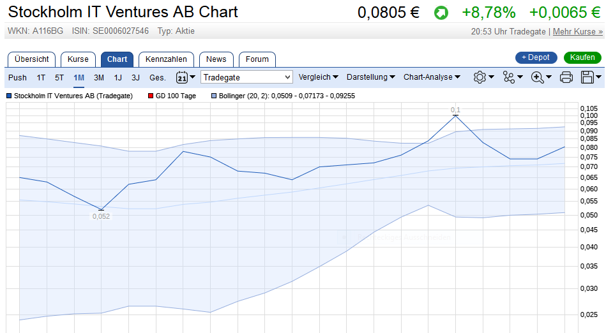
Task: Open the drawing tools node icon menu
Action: [513, 77]
